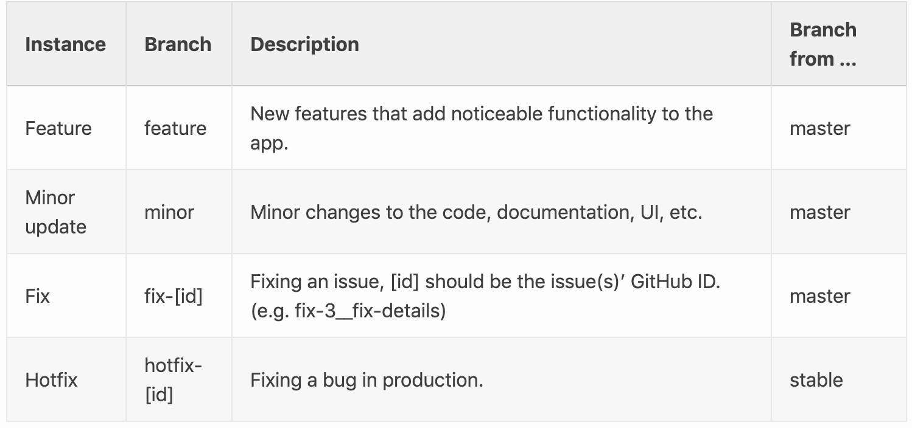Viewport: 912px width, 428px height.
Task: Select the "Hotfix" instance cell
Action: coord(51,380)
